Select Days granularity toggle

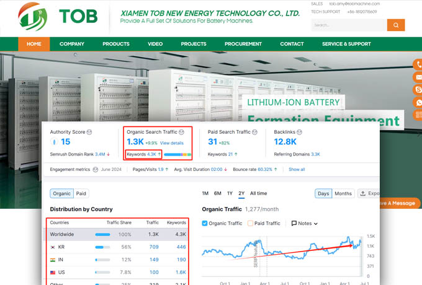coord(323,193)
